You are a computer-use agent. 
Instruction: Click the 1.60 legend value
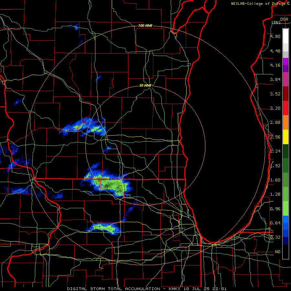pos(275,180)
